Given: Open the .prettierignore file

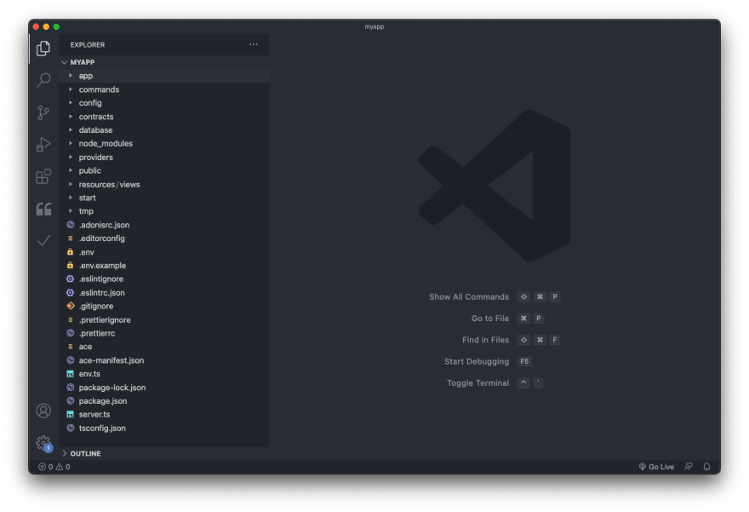Looking at the screenshot, I should 163,319.
